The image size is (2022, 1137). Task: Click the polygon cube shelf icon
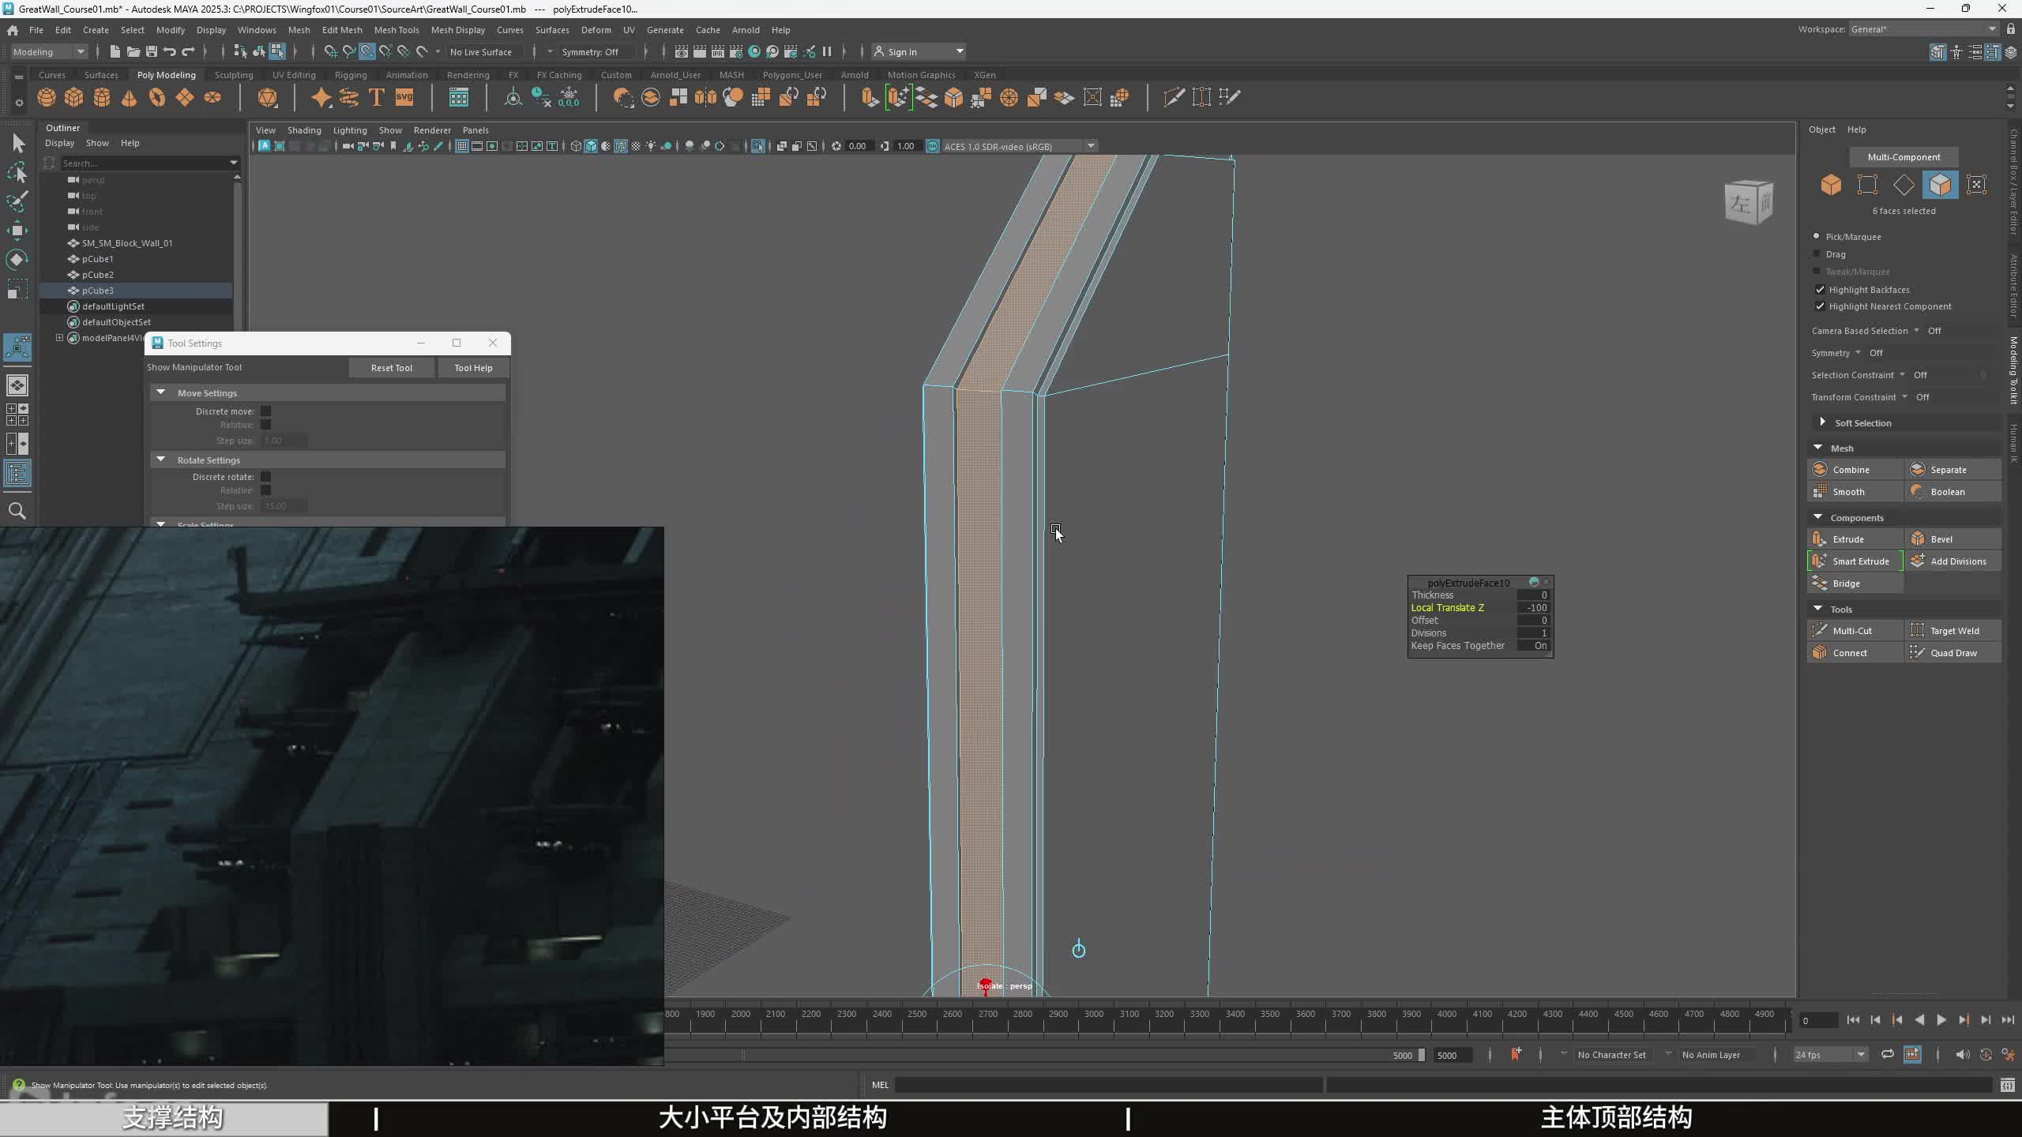click(74, 97)
